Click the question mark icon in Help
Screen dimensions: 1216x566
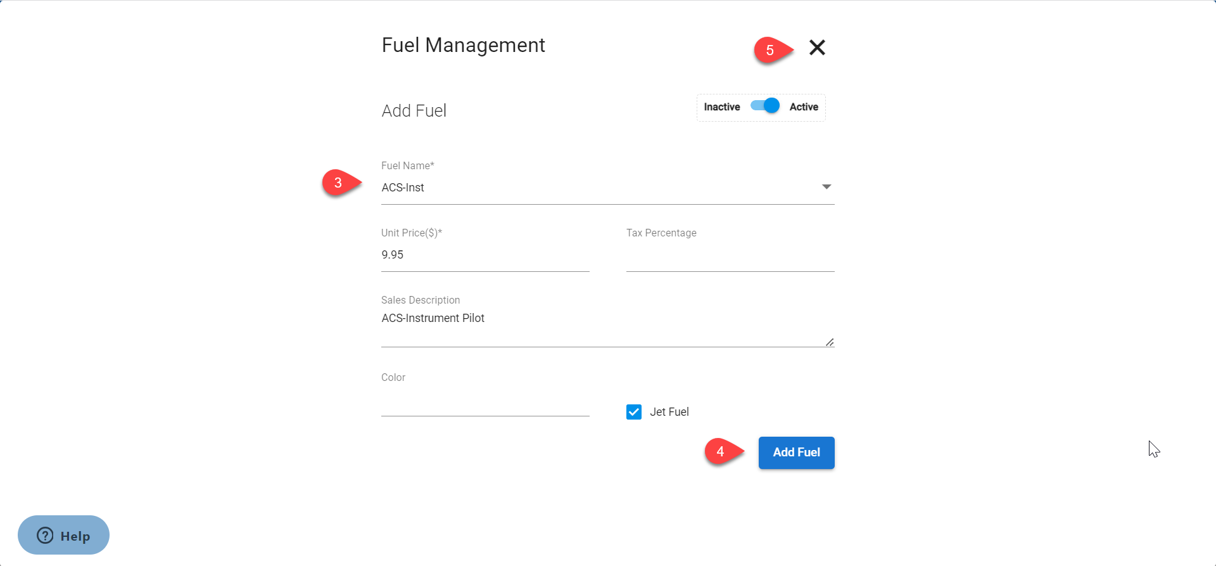45,536
